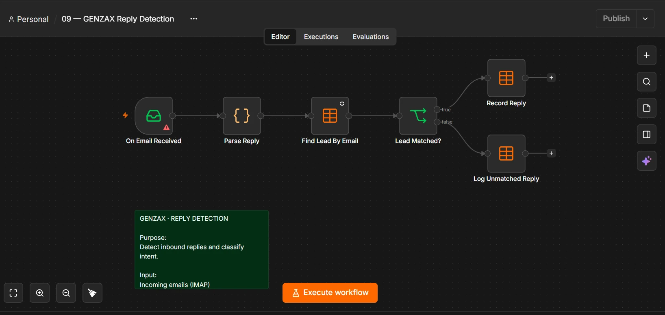Toggle the side panel layout icon
This screenshot has width=665, height=315.
coord(647,135)
